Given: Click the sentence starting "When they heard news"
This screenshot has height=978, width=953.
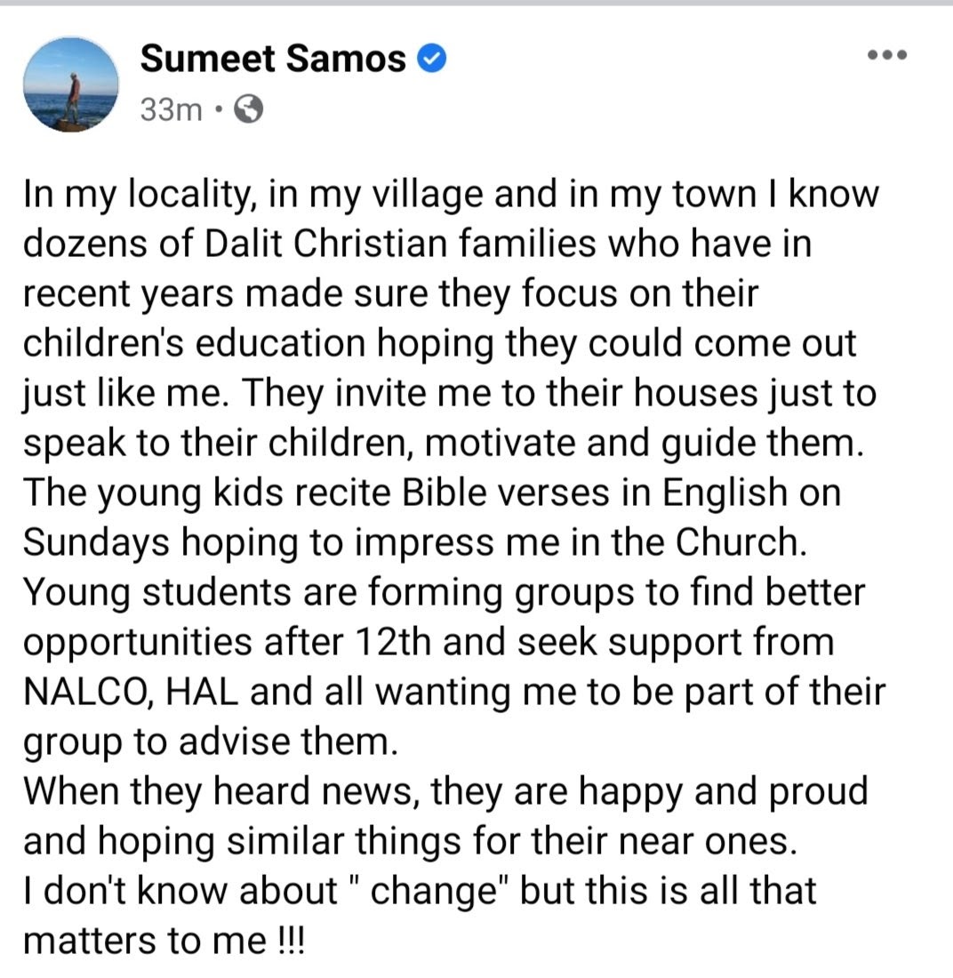Looking at the screenshot, I should [444, 790].
